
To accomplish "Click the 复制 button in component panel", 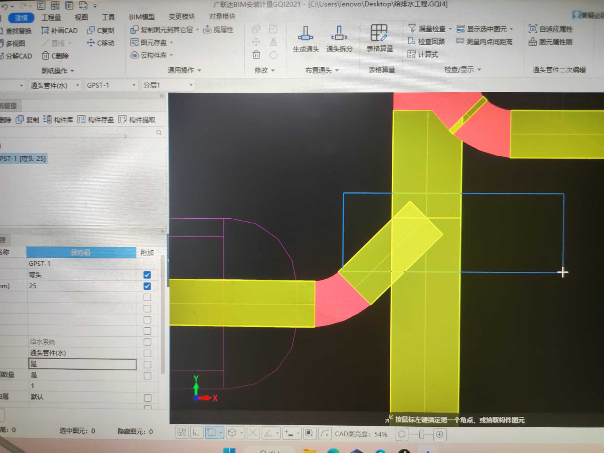I will click(x=27, y=120).
